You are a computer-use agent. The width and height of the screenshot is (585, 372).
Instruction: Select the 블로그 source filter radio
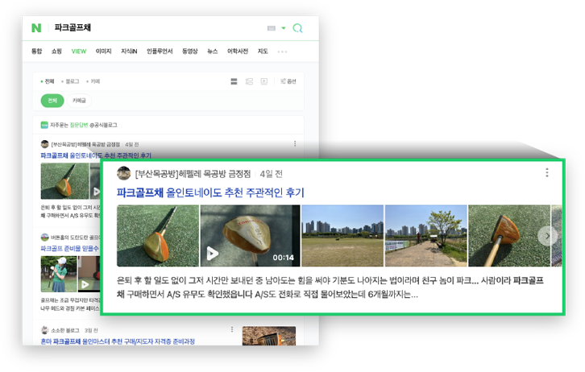coord(70,81)
